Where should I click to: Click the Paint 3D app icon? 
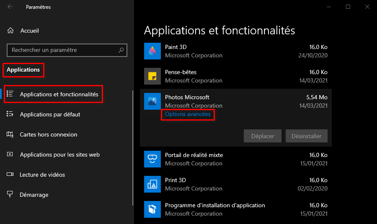point(152,51)
